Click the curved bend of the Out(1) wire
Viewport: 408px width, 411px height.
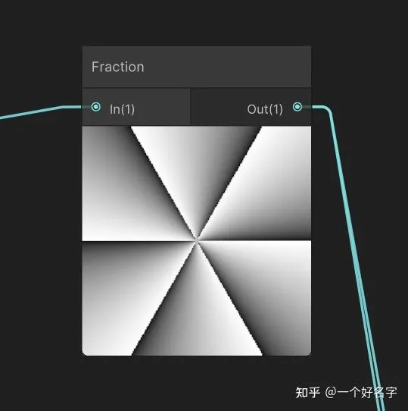(x=329, y=109)
